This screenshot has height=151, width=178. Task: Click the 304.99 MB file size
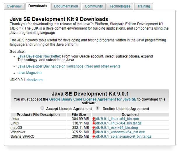(81, 119)
